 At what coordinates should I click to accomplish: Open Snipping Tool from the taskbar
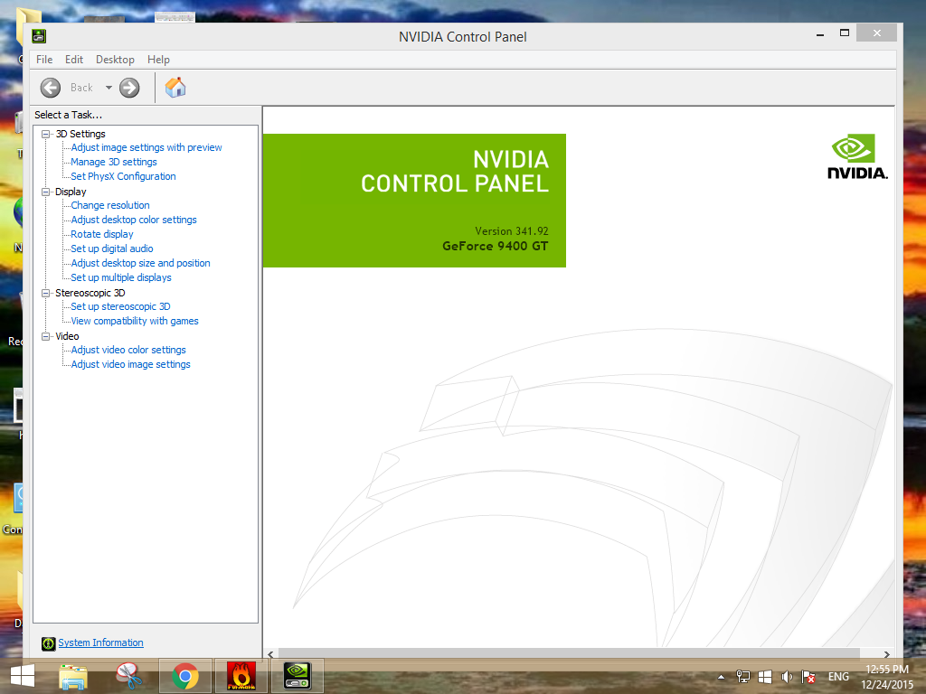point(129,676)
